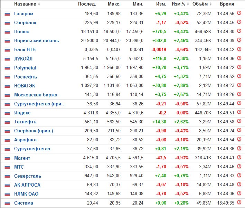This screenshot has height=208, width=245.
Task: Open the НЛМК ОАО stock link
Action: coord(26,194)
